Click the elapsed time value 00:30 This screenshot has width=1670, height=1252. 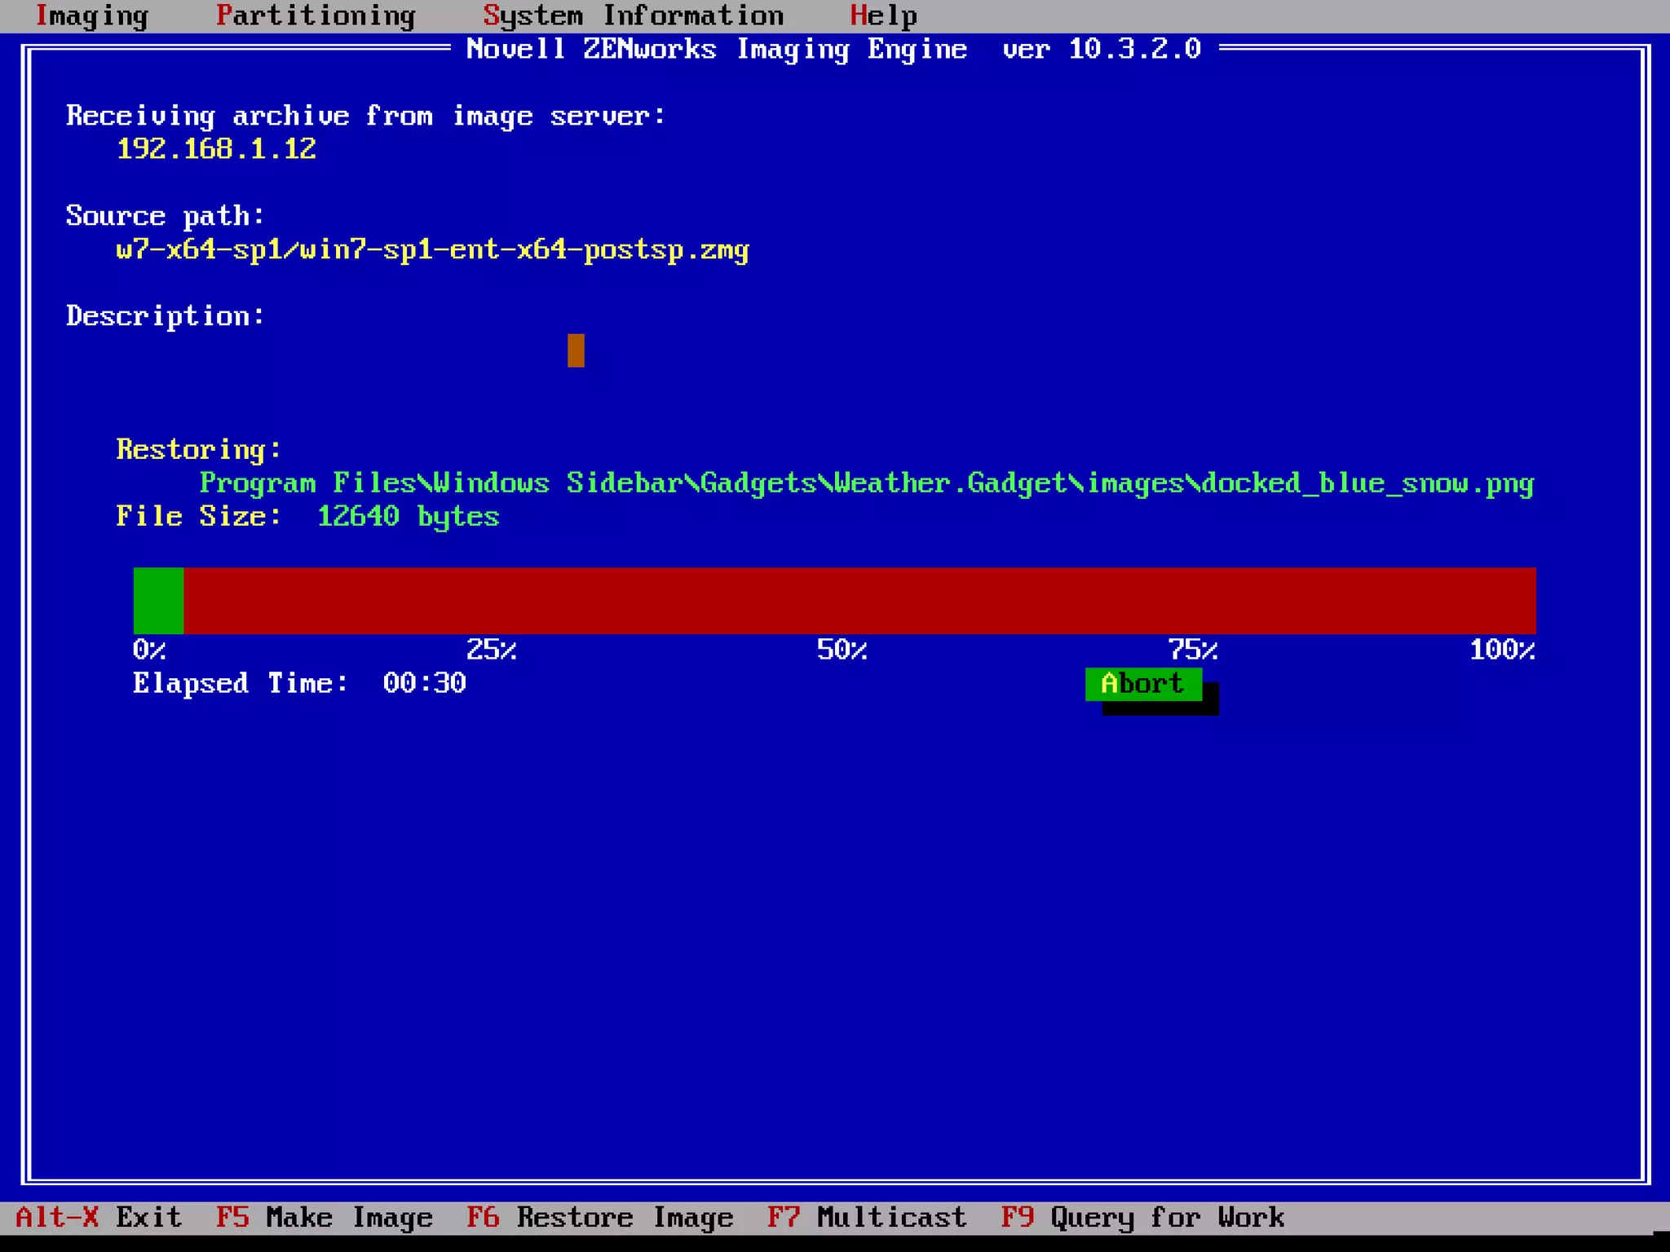pos(424,683)
